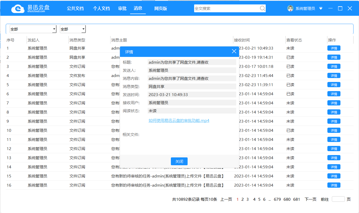Click the 全文搜索 search input field
359x213 pixels.
pos(225,8)
